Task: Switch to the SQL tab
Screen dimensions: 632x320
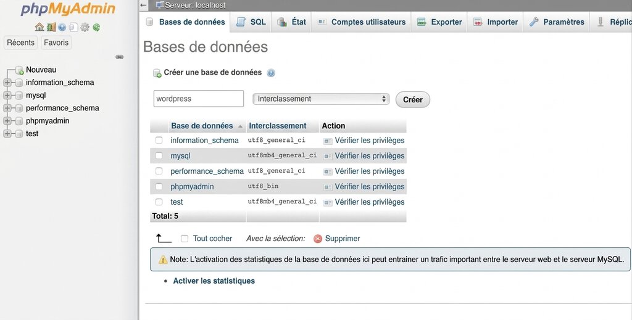Action: pos(251,22)
